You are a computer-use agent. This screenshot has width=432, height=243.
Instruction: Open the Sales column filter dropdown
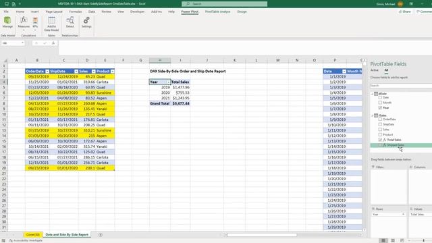[93, 72]
